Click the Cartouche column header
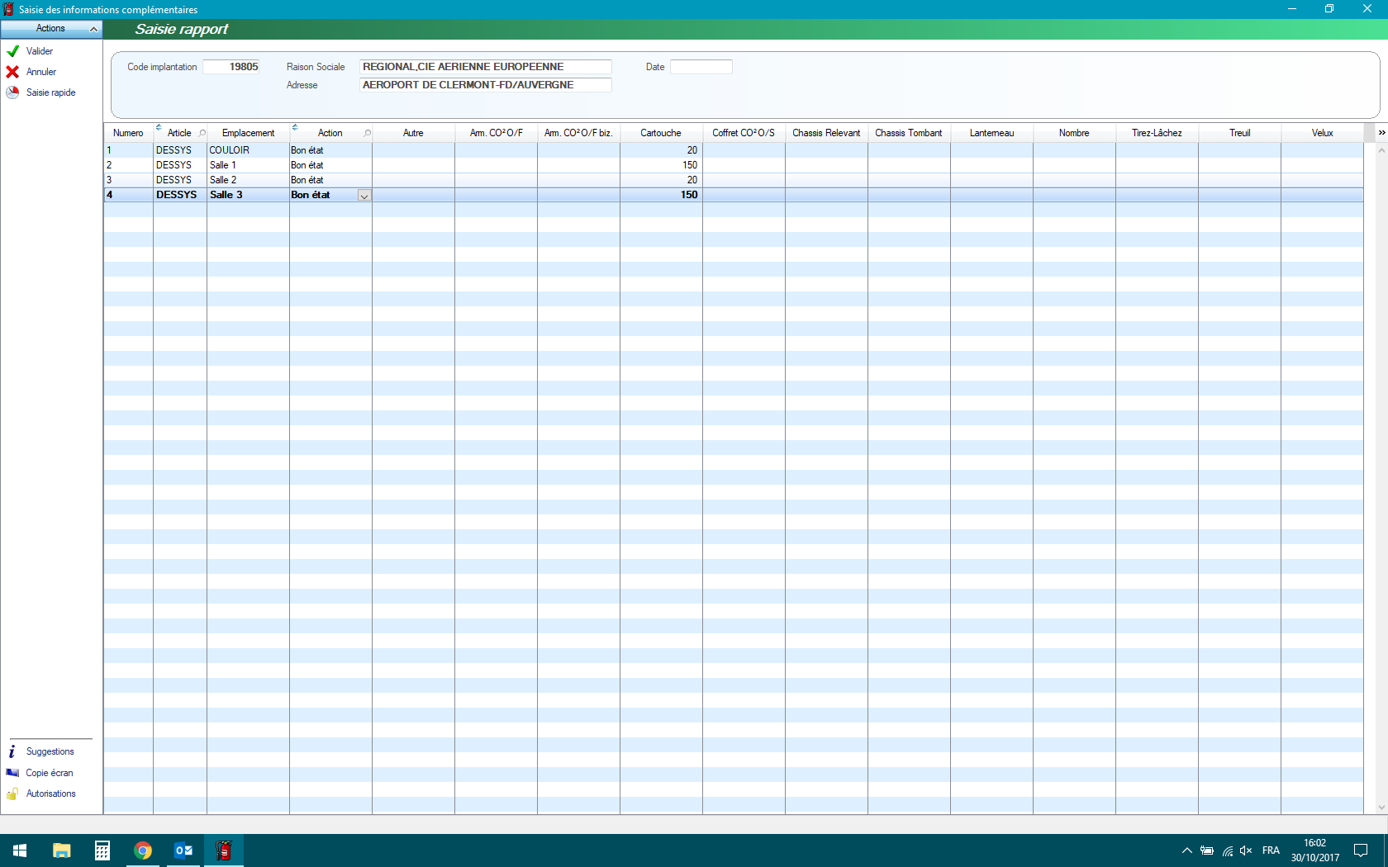This screenshot has width=1388, height=867. [x=661, y=133]
